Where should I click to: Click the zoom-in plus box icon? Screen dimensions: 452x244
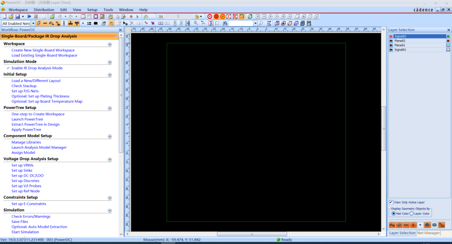pos(258,17)
